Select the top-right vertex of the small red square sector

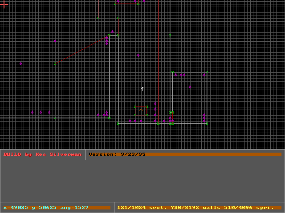tap(147, 106)
